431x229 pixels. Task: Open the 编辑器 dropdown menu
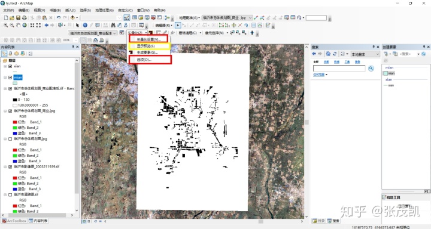tap(164, 25)
